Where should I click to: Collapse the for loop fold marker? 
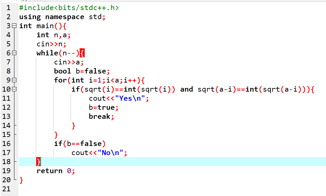tap(14, 80)
